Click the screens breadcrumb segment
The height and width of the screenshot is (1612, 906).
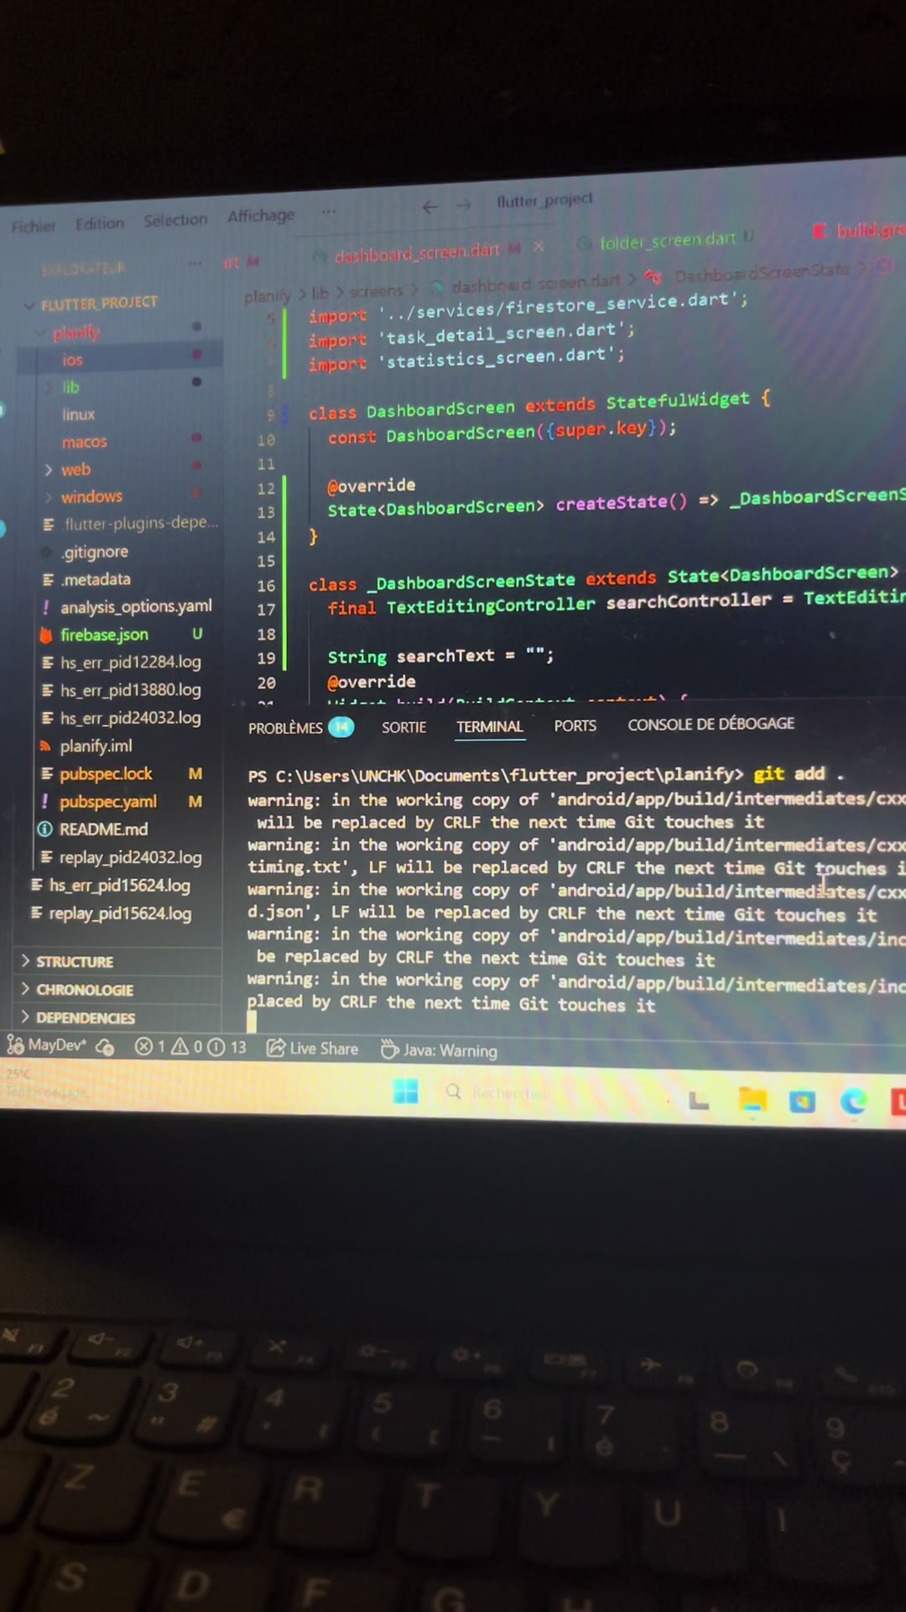click(376, 290)
